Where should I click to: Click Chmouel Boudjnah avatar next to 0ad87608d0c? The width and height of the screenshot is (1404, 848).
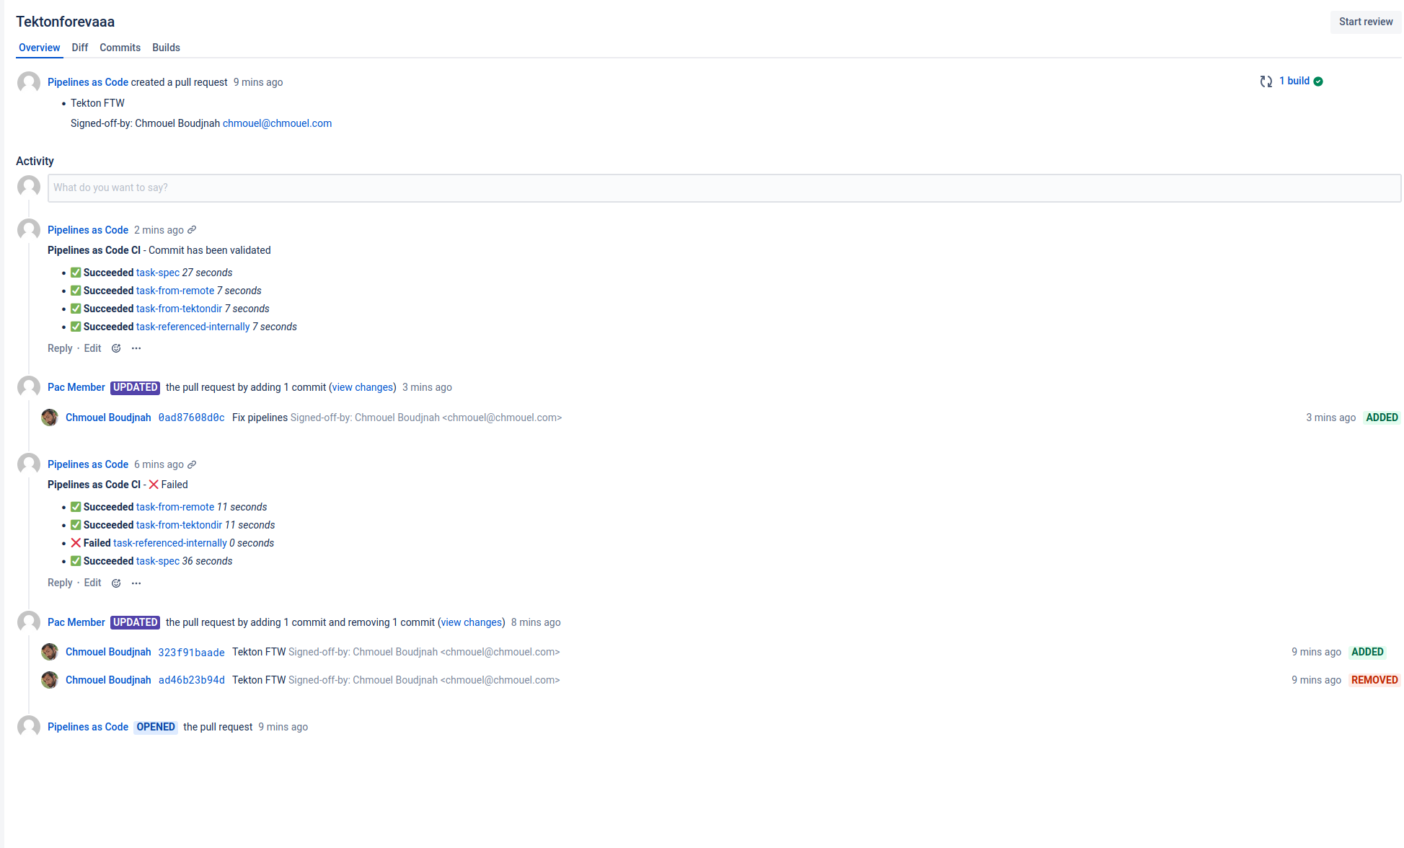(50, 418)
